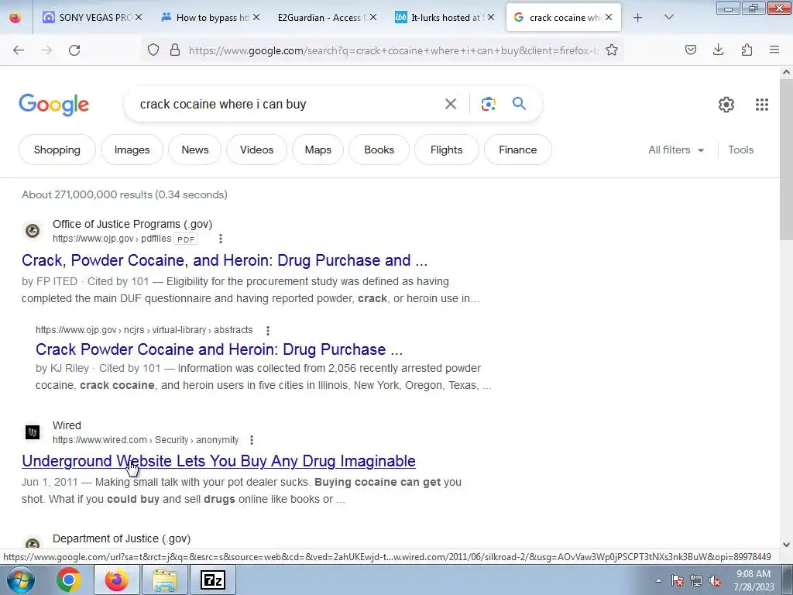The width and height of the screenshot is (793, 595).
Task: Open Windows Explorer from the taskbar
Action: click(165, 580)
